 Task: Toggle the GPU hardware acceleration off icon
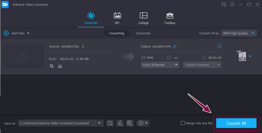point(129,123)
